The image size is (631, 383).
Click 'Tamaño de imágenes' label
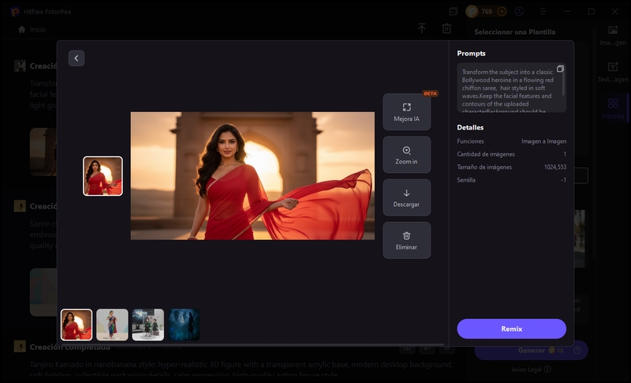pos(484,167)
